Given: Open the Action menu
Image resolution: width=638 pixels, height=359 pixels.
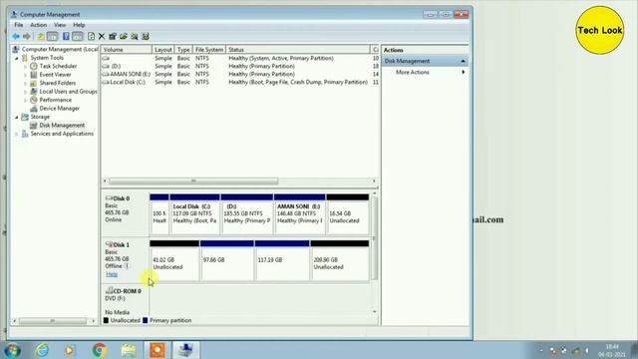Looking at the screenshot, I should 38,25.
